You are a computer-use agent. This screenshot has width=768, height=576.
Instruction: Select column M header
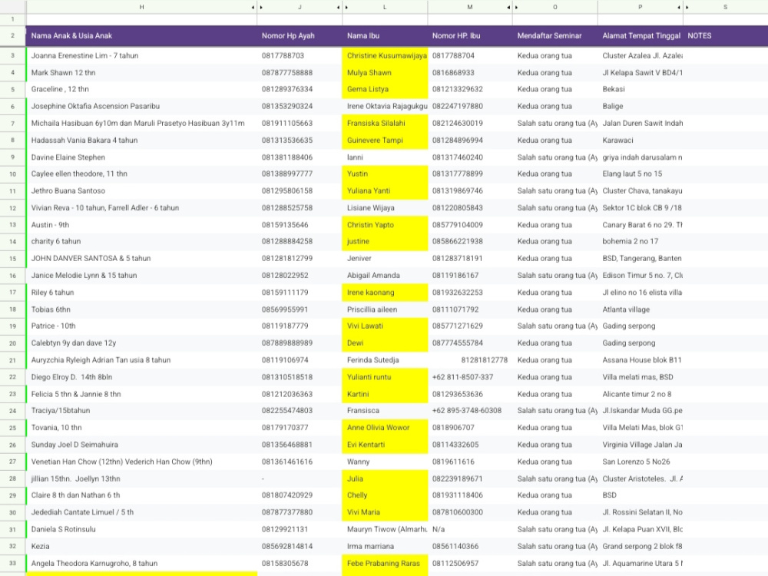pyautogui.click(x=470, y=7)
